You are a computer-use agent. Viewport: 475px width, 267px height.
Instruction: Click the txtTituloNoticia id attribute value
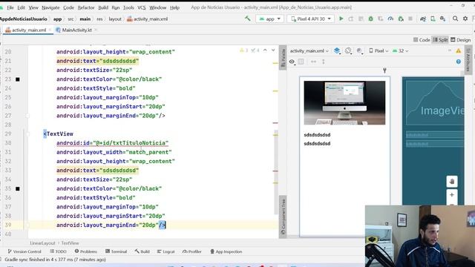[x=131, y=143]
